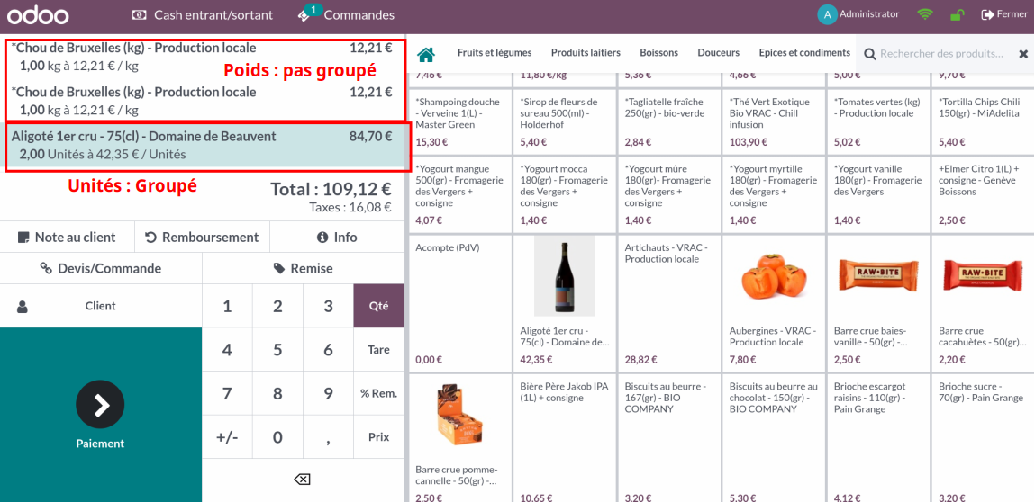This screenshot has height=502, width=1035.
Task: Click the green unlock padlock icon
Action: coord(958,14)
